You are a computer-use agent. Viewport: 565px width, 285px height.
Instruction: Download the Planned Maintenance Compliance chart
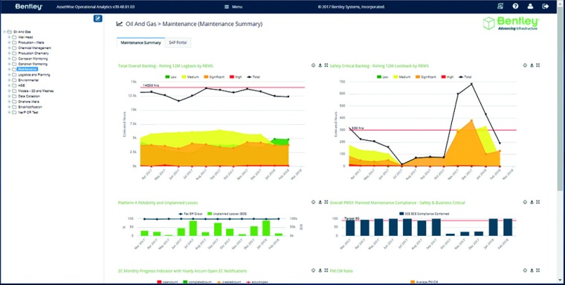[532, 203]
